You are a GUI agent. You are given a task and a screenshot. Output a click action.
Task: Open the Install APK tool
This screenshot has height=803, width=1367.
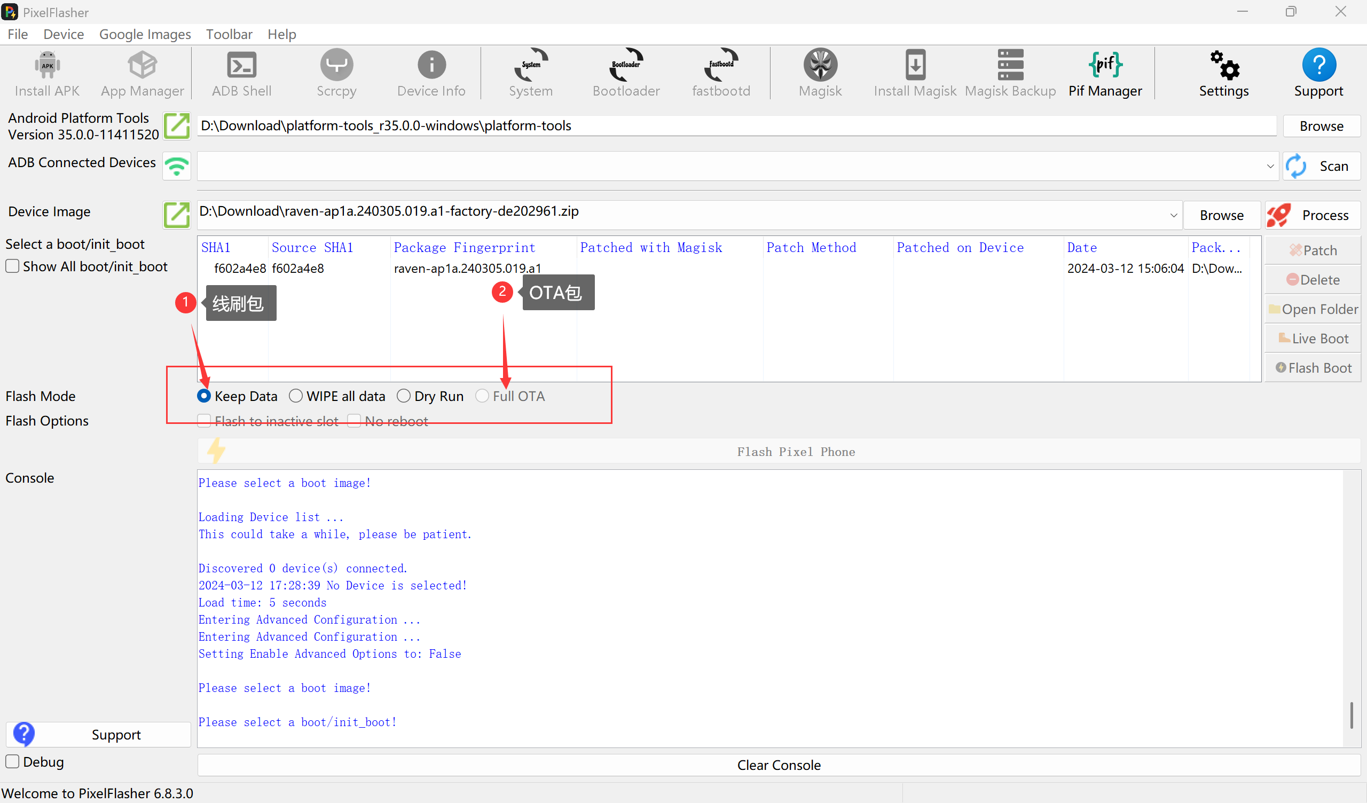coord(47,74)
